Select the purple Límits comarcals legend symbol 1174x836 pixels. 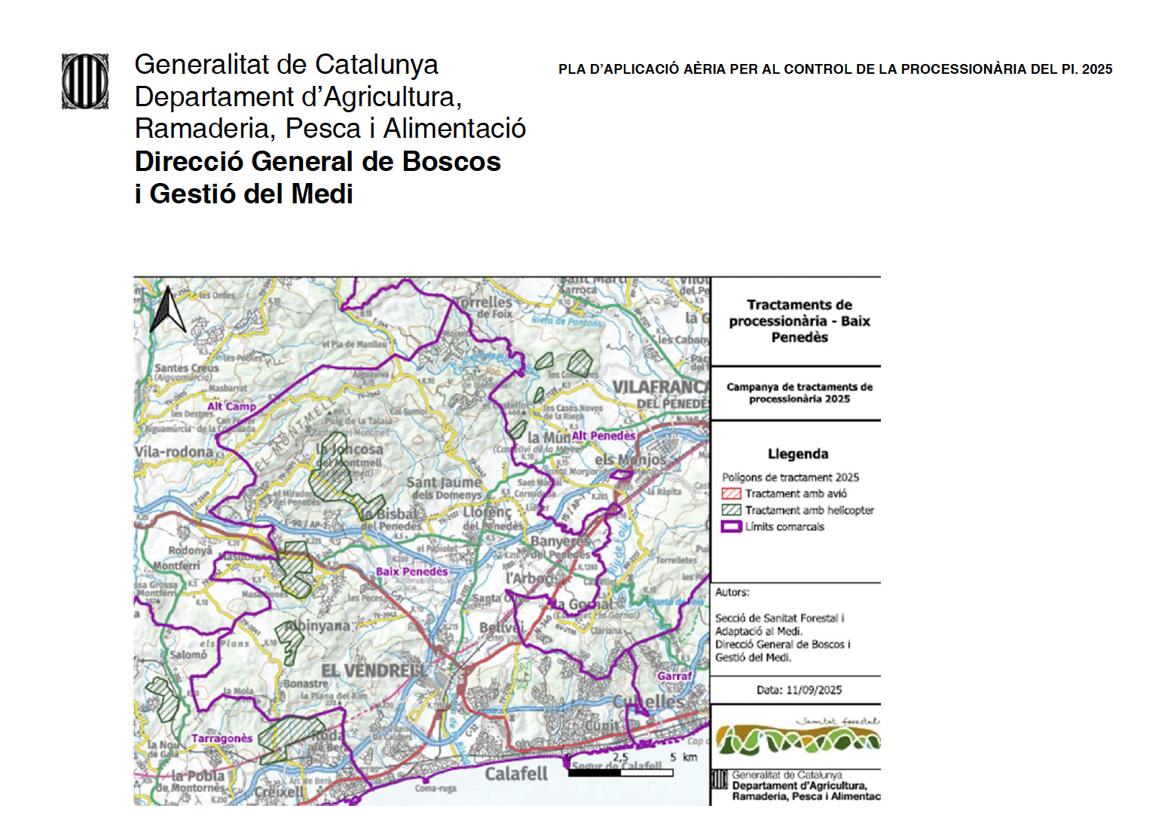(731, 527)
